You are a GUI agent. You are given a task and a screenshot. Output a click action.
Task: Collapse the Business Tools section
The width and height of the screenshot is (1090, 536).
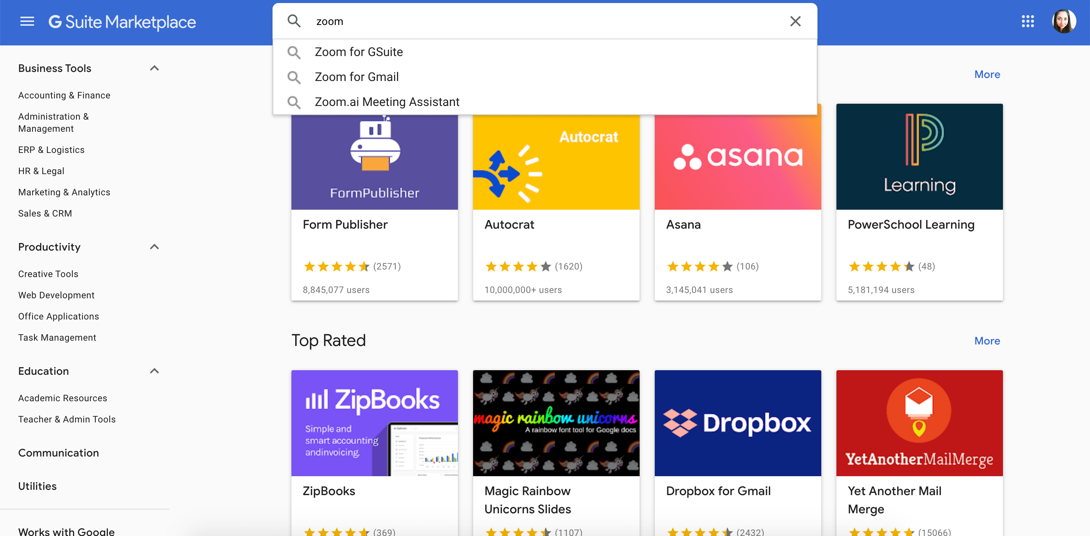tap(154, 68)
